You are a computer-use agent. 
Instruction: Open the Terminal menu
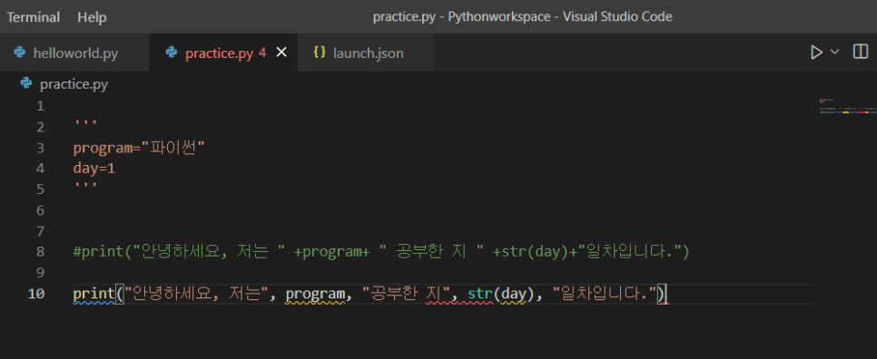(33, 16)
